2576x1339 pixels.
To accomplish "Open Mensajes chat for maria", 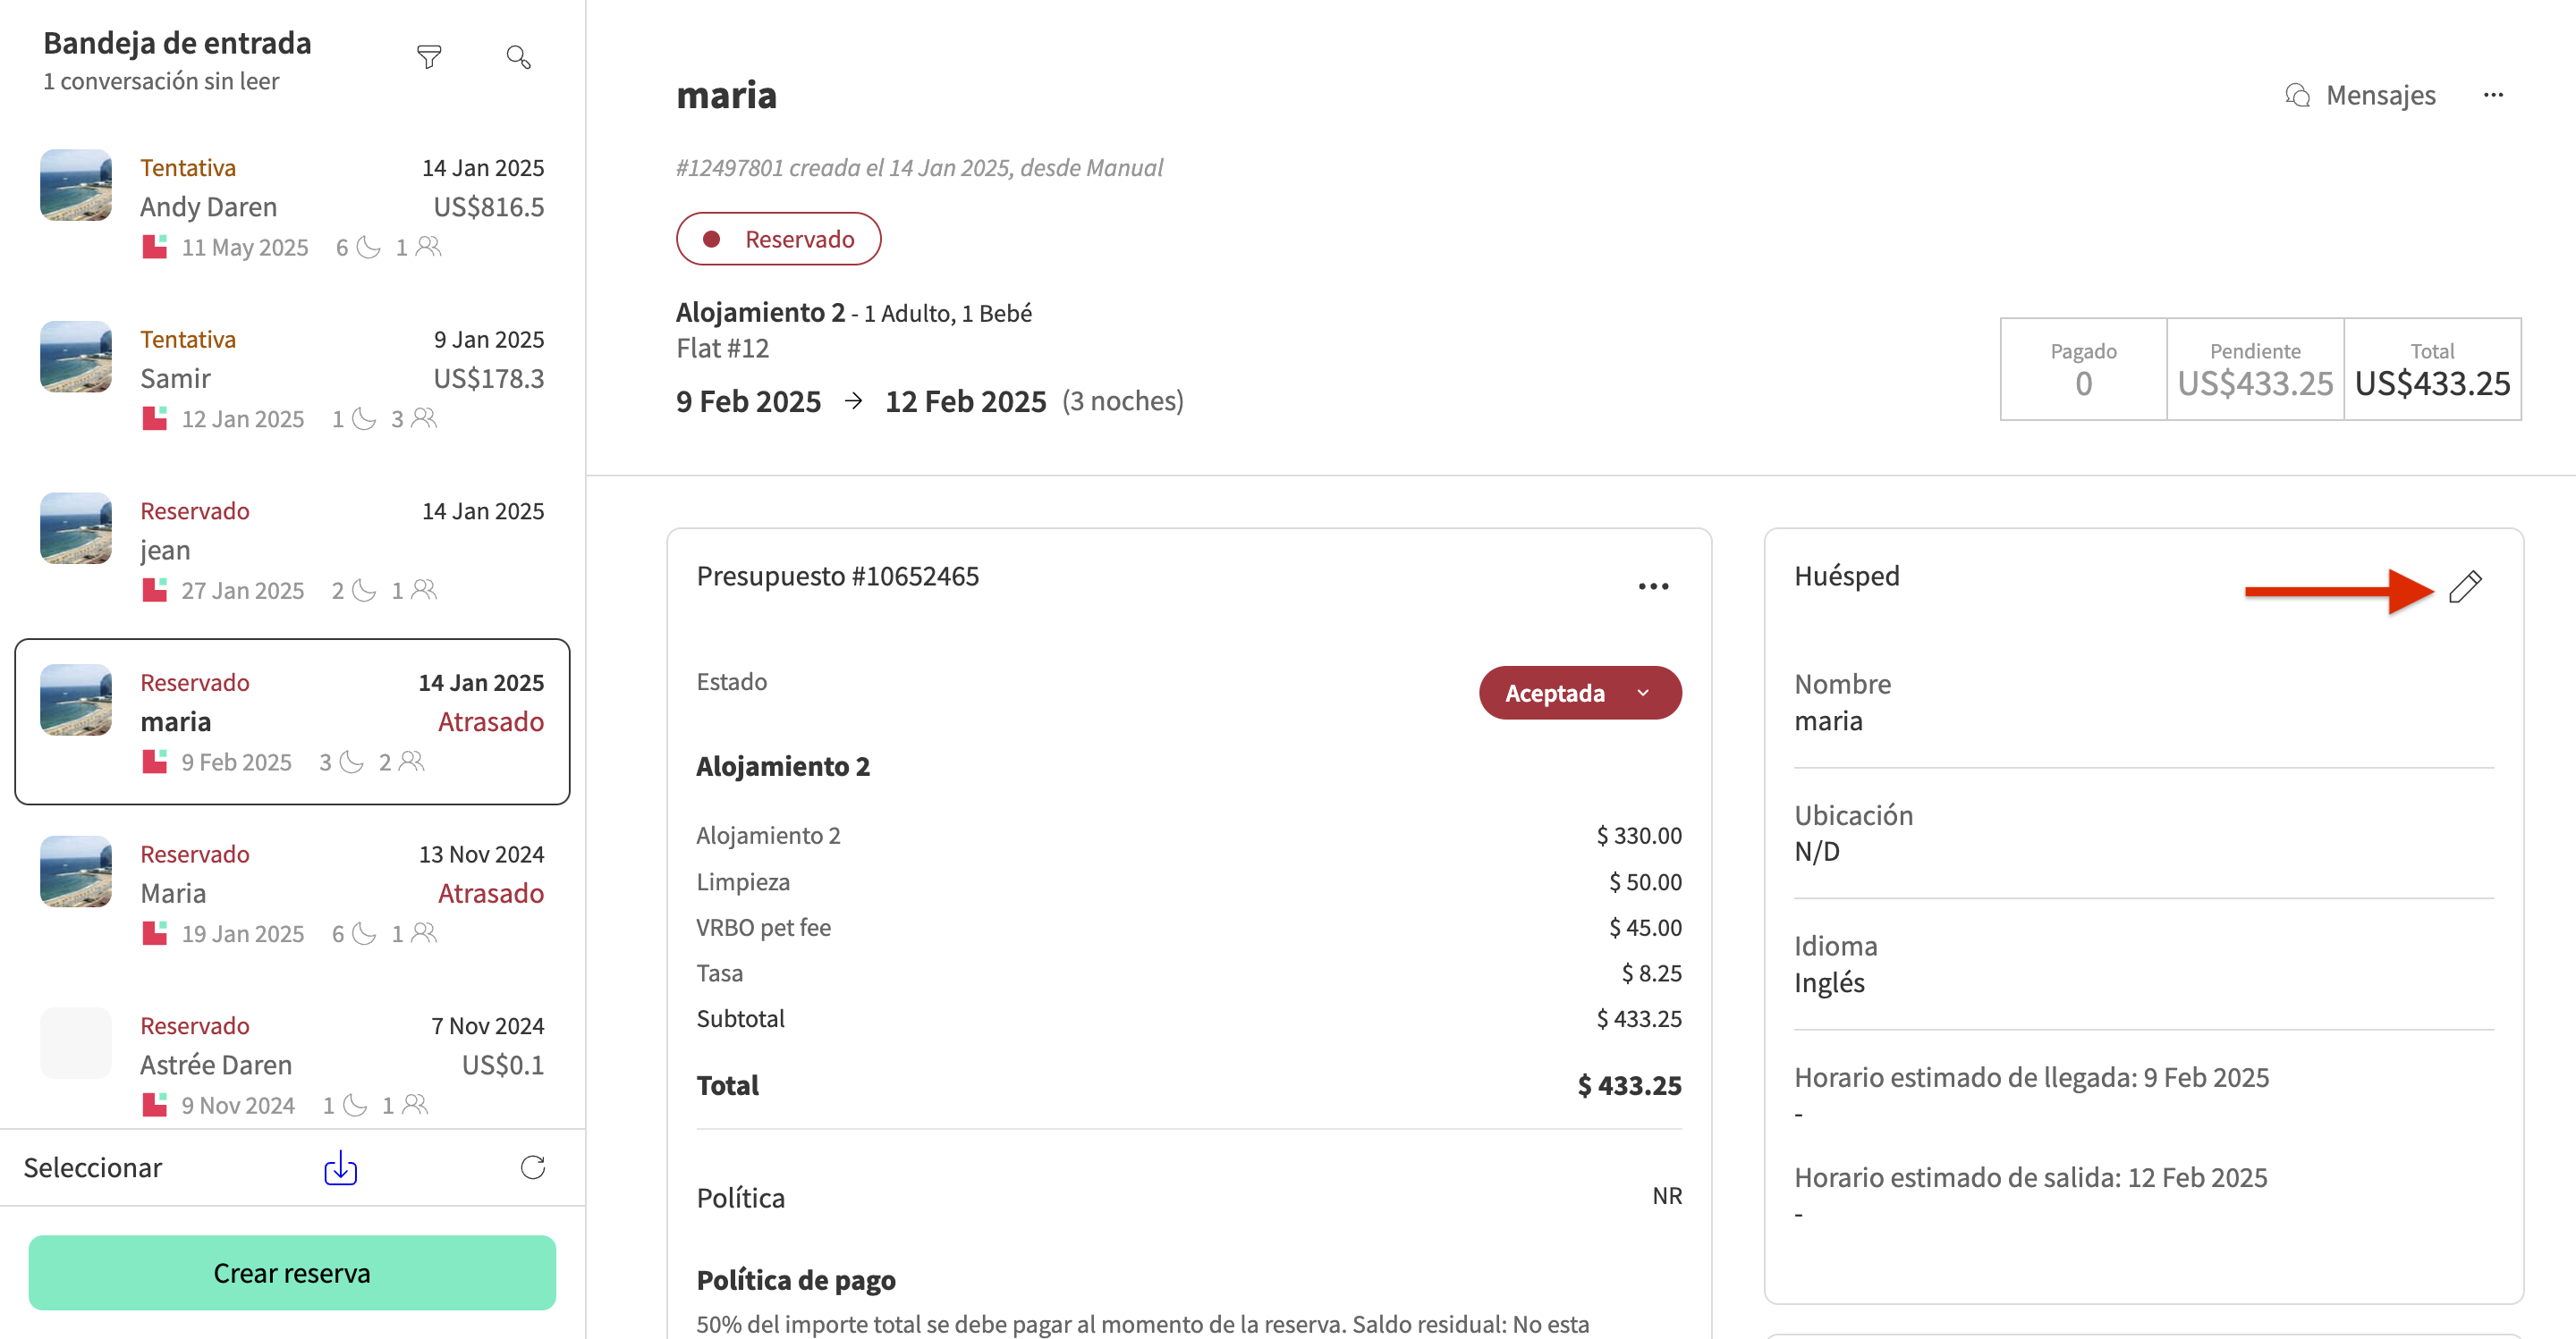I will coord(2360,96).
